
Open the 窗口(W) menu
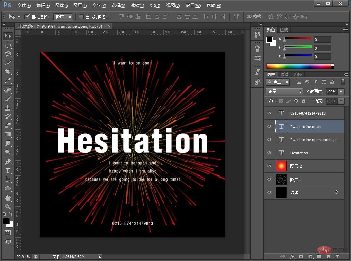(193, 5)
